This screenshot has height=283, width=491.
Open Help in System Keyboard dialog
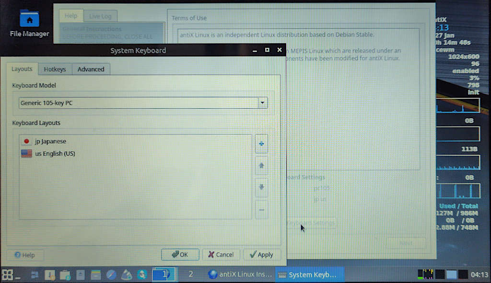(25, 255)
